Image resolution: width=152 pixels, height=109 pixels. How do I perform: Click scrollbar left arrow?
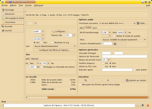click(26, 97)
